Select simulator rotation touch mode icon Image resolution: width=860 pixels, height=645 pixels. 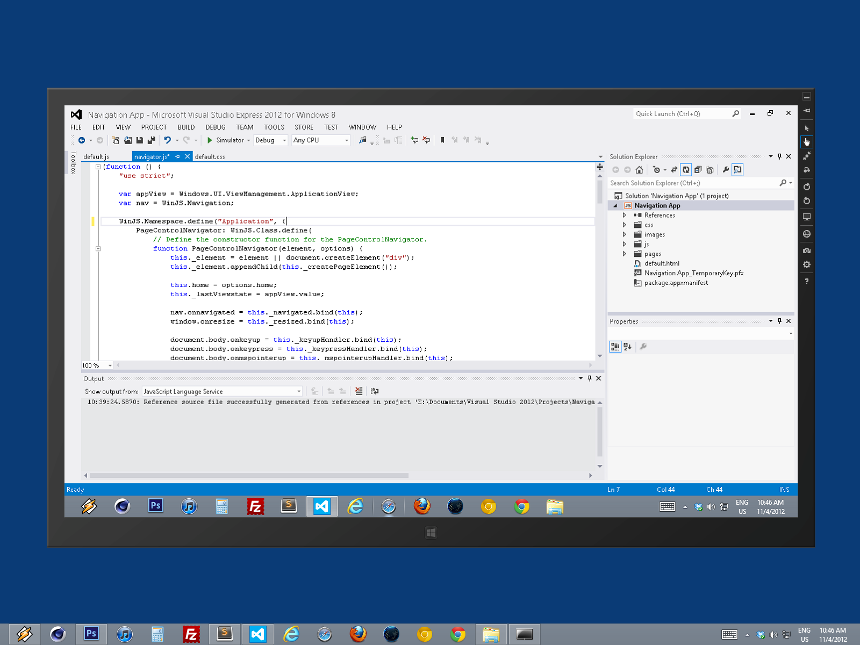(807, 170)
